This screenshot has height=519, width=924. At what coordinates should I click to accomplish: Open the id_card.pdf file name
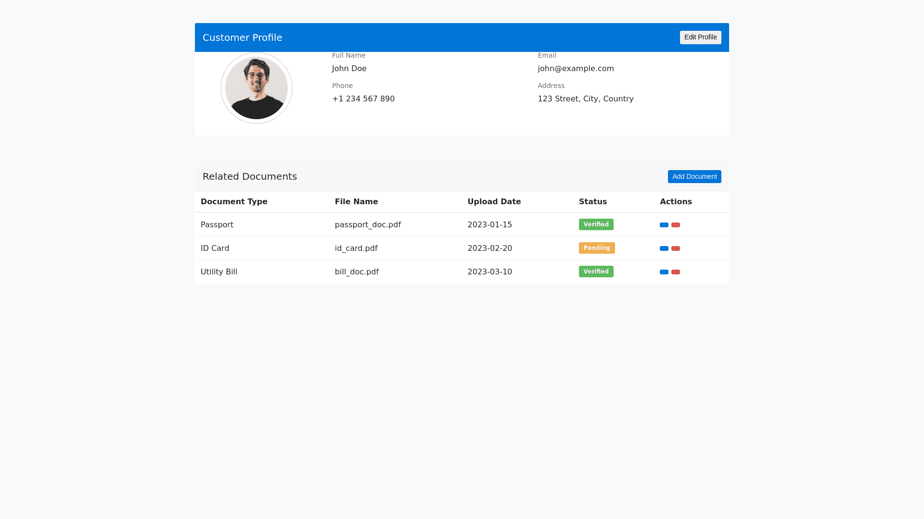pos(356,248)
